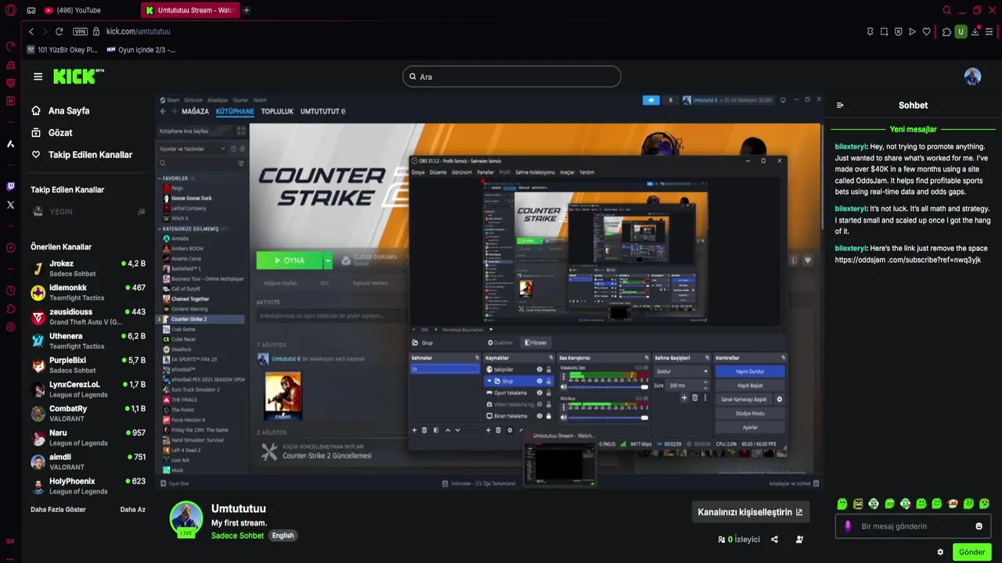Click the share icon below stream

774,540
